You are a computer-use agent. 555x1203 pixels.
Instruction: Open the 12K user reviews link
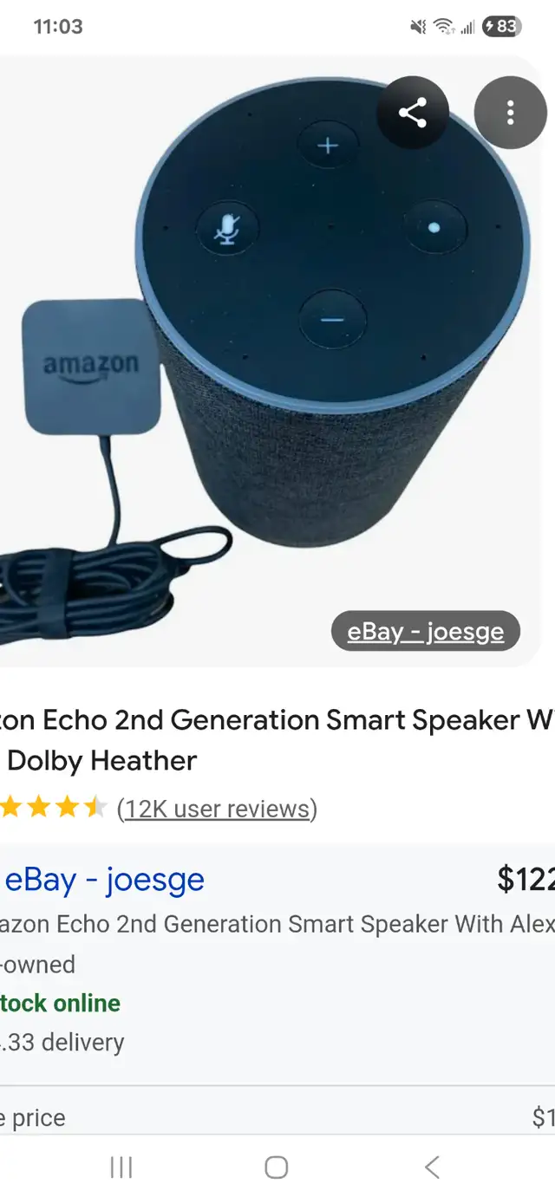[217, 809]
